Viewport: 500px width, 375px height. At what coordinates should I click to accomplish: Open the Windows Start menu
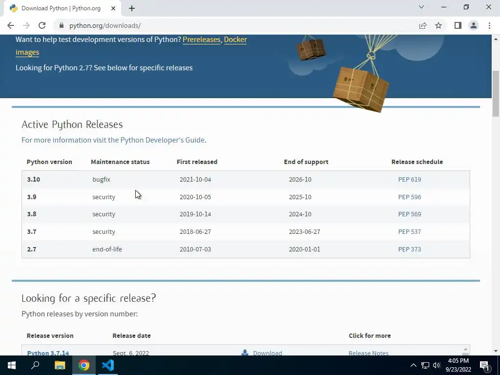tap(12, 365)
